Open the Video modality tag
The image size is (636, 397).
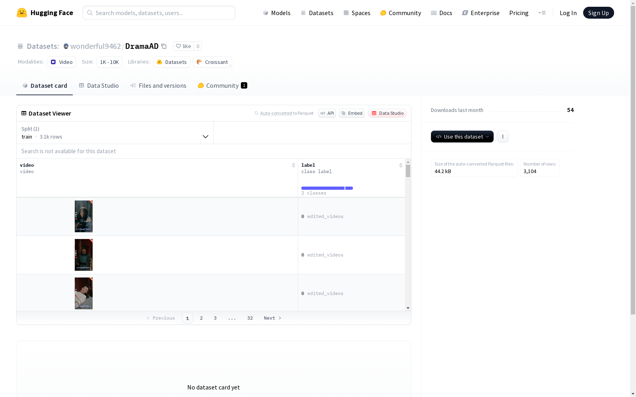click(62, 62)
